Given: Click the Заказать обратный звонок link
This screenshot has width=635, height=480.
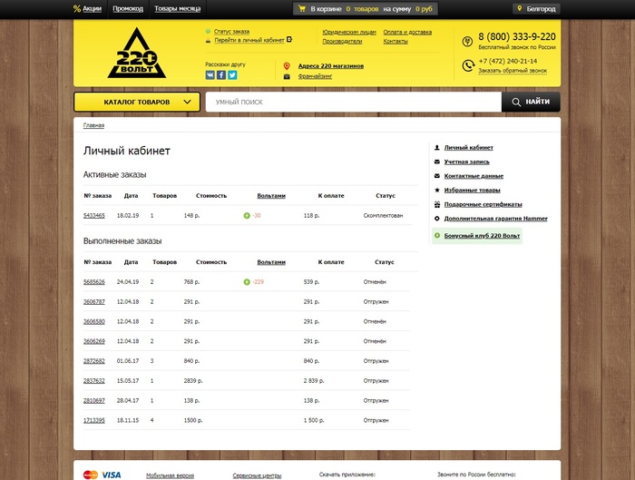Looking at the screenshot, I should tap(513, 70).
